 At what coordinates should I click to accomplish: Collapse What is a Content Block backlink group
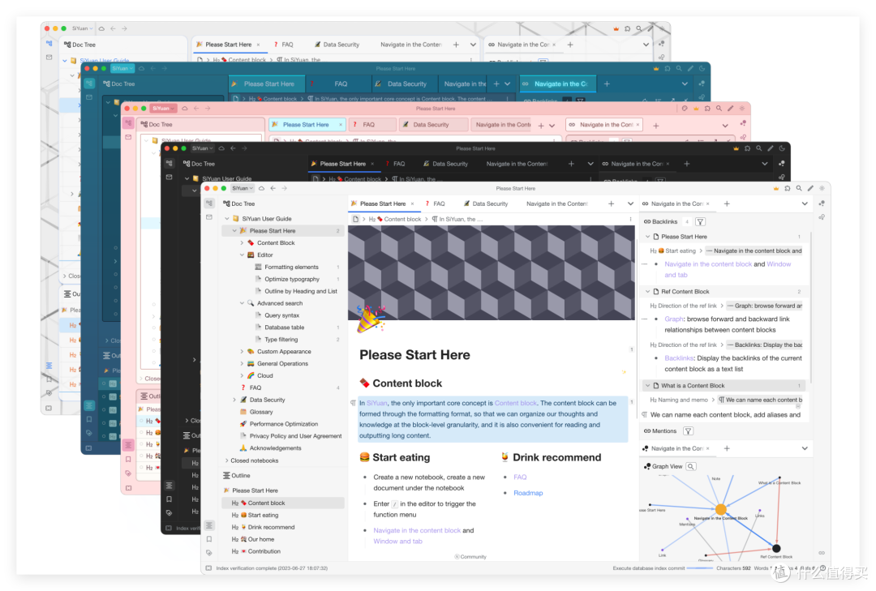648,386
